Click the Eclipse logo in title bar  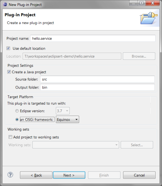click(5, 4)
